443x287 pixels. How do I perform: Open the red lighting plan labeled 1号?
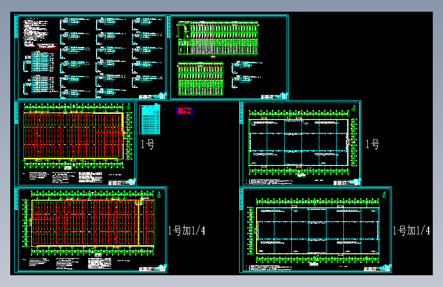tap(76, 143)
